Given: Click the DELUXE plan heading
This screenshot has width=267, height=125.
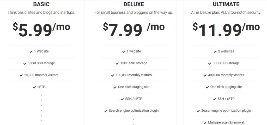Looking at the screenshot, I should click(x=134, y=4).
